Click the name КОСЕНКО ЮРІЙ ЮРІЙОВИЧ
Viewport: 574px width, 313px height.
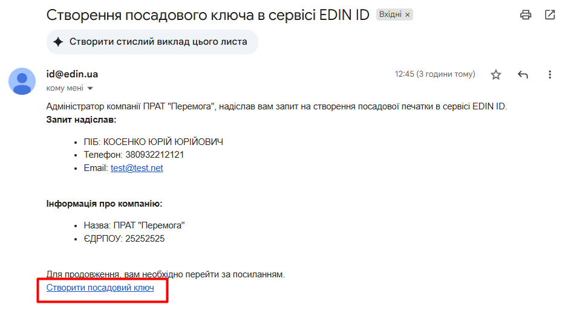(x=163, y=141)
